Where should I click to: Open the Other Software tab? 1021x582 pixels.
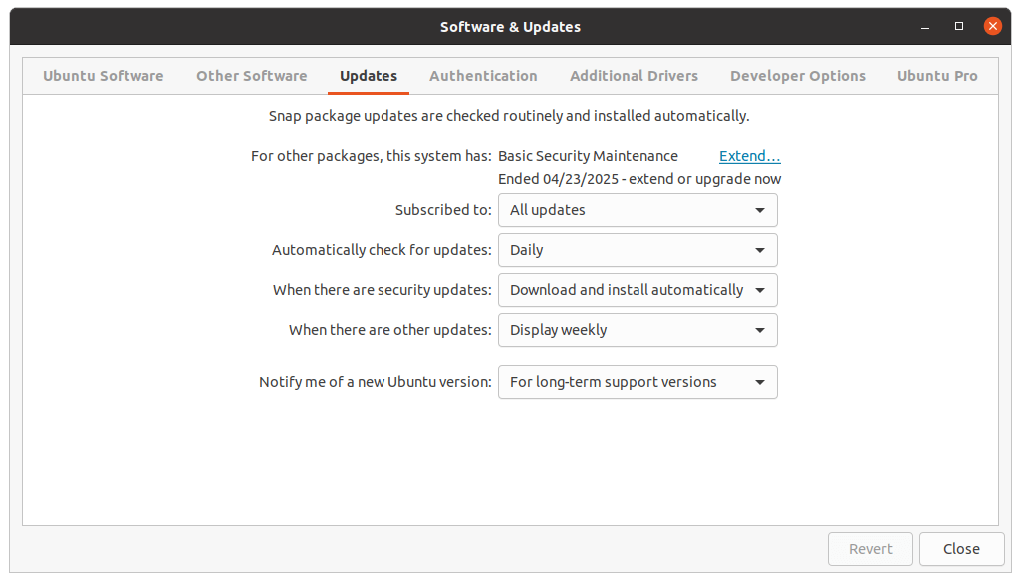coord(251,75)
